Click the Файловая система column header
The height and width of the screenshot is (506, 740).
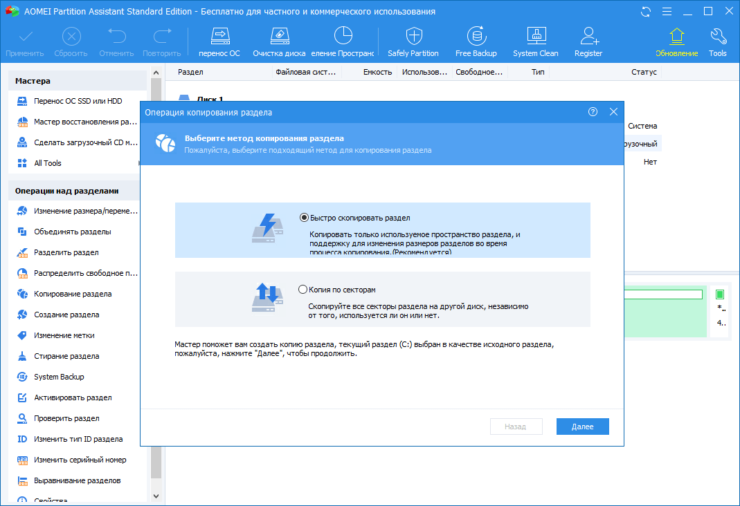coord(306,72)
